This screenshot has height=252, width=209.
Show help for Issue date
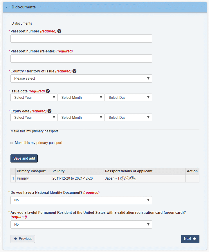point(48,91)
